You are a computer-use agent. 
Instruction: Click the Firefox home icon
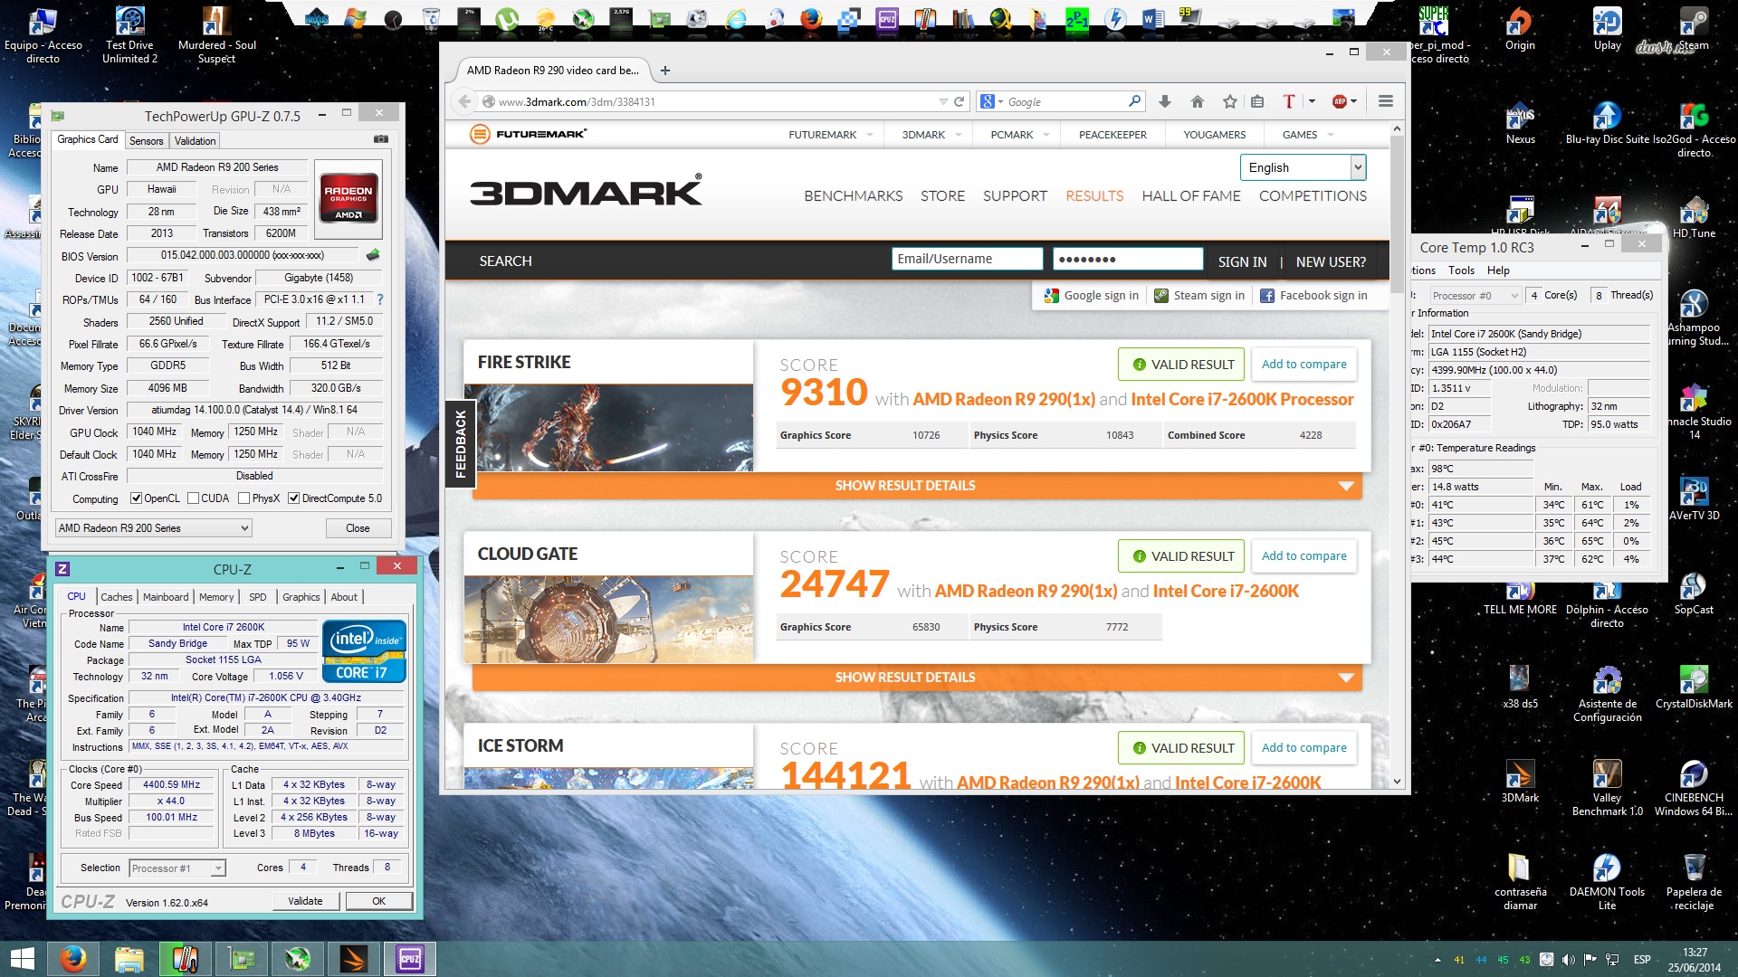1197,101
